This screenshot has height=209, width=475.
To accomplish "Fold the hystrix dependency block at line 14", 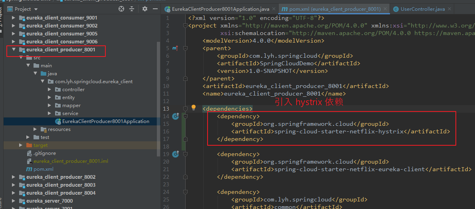I will coord(185,116).
